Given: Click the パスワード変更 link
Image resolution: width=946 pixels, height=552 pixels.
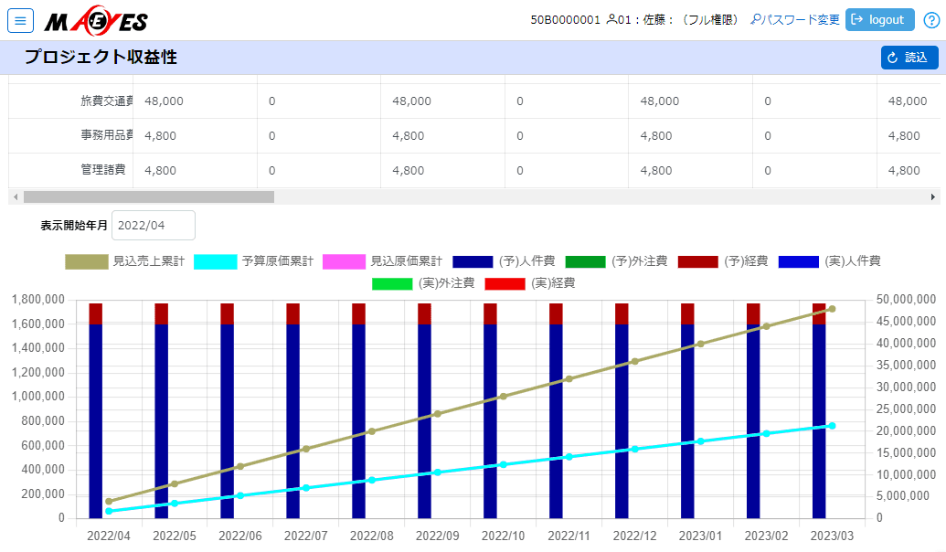Looking at the screenshot, I should (x=794, y=20).
